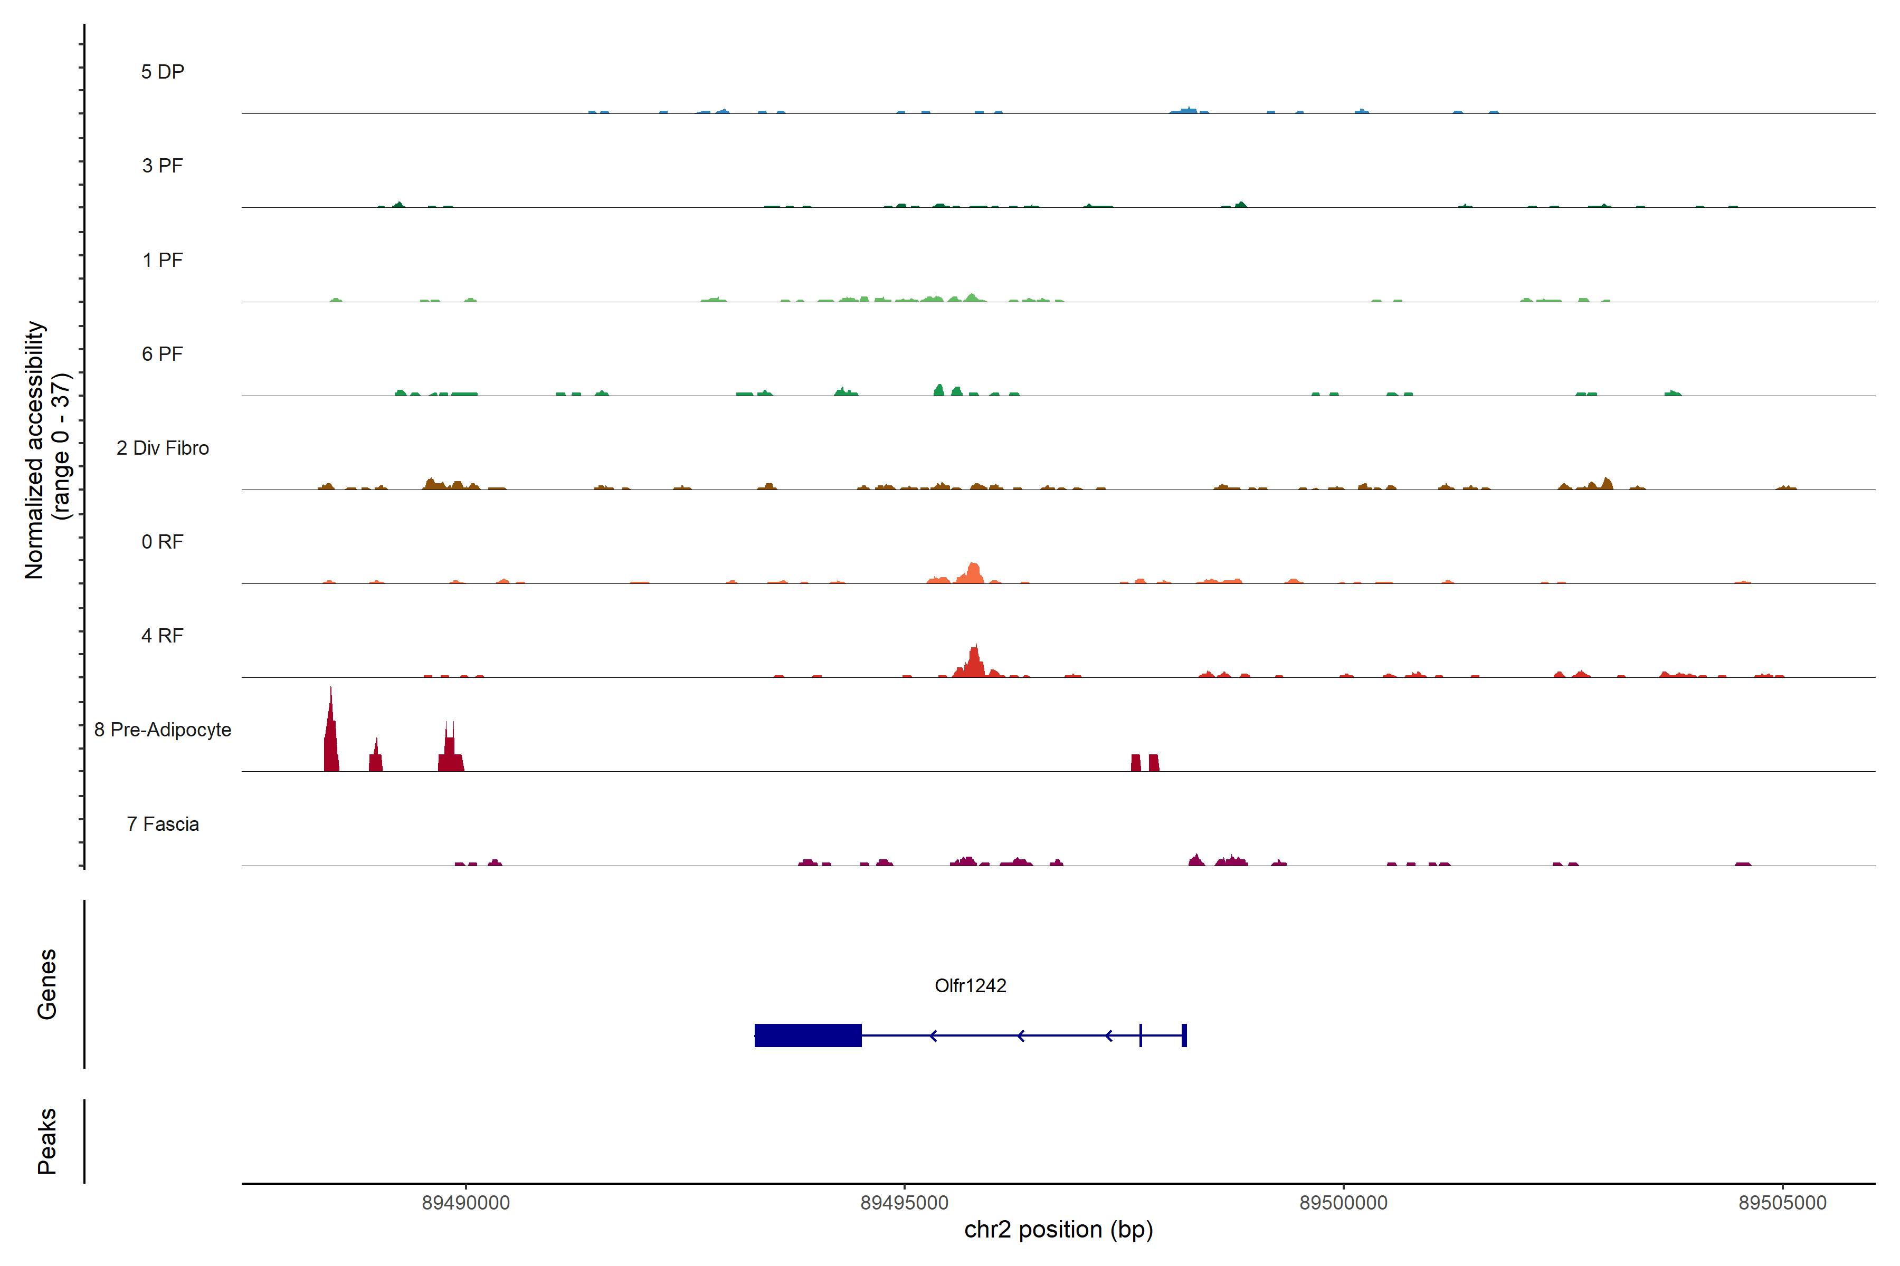Click the 89500000 axis tick label
The width and height of the screenshot is (1900, 1266).
coord(1343,1203)
